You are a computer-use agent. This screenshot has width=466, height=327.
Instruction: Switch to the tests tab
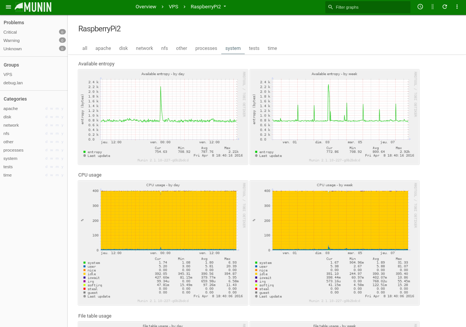pos(254,48)
